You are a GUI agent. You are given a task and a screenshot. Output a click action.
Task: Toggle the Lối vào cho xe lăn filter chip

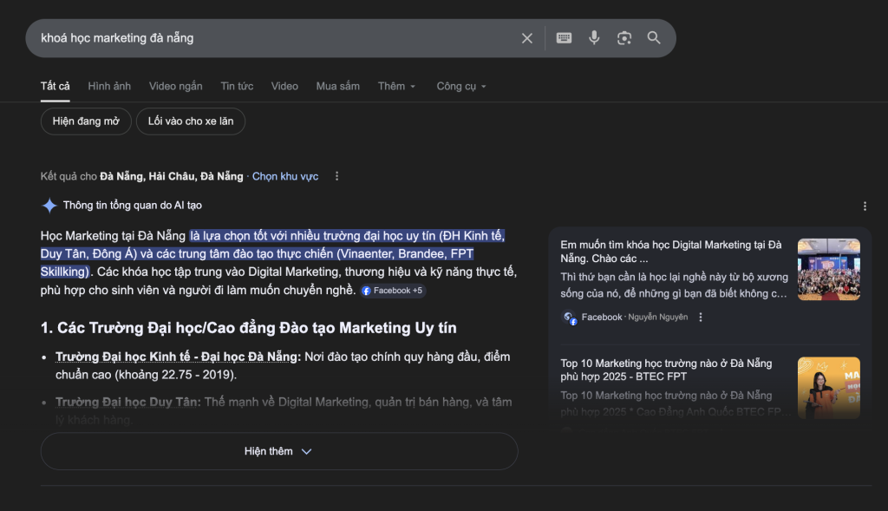pyautogui.click(x=191, y=121)
